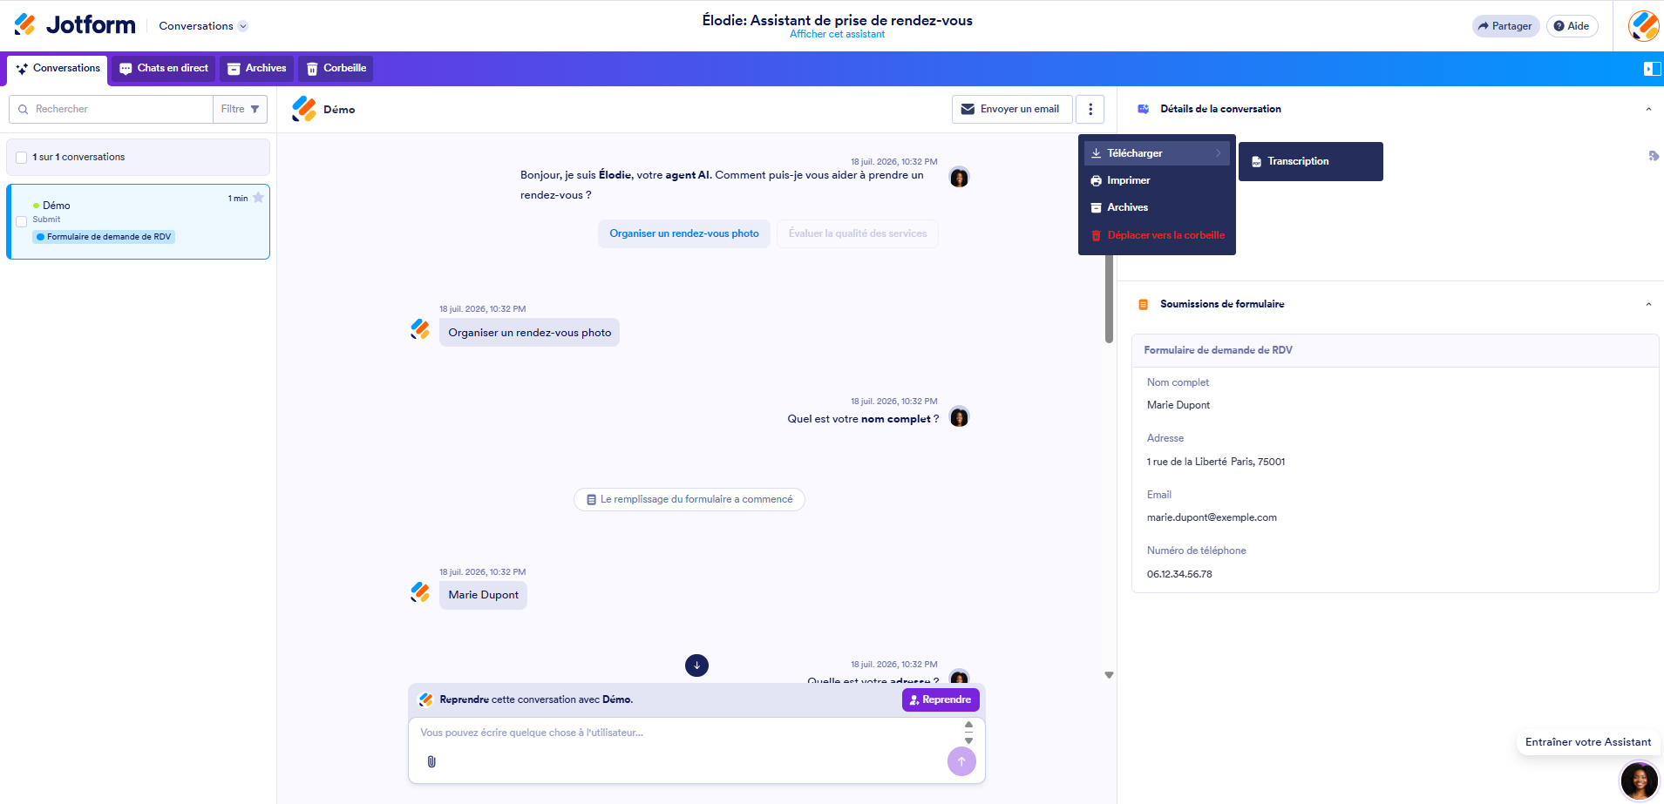Open the Filtre dropdown
Viewport: 1664px width, 804px height.
pyautogui.click(x=240, y=109)
